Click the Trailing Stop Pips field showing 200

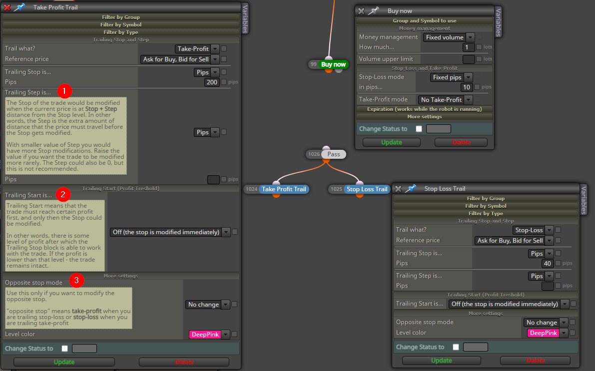coord(212,82)
